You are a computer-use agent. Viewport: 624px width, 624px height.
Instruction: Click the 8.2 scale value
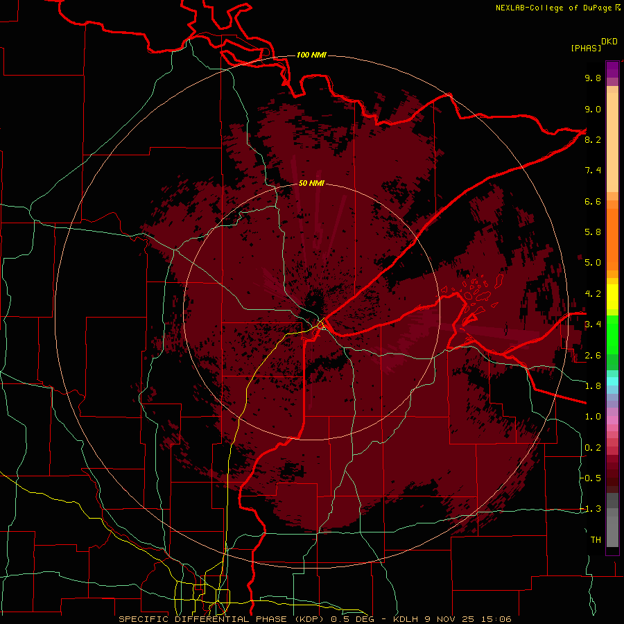(593, 139)
